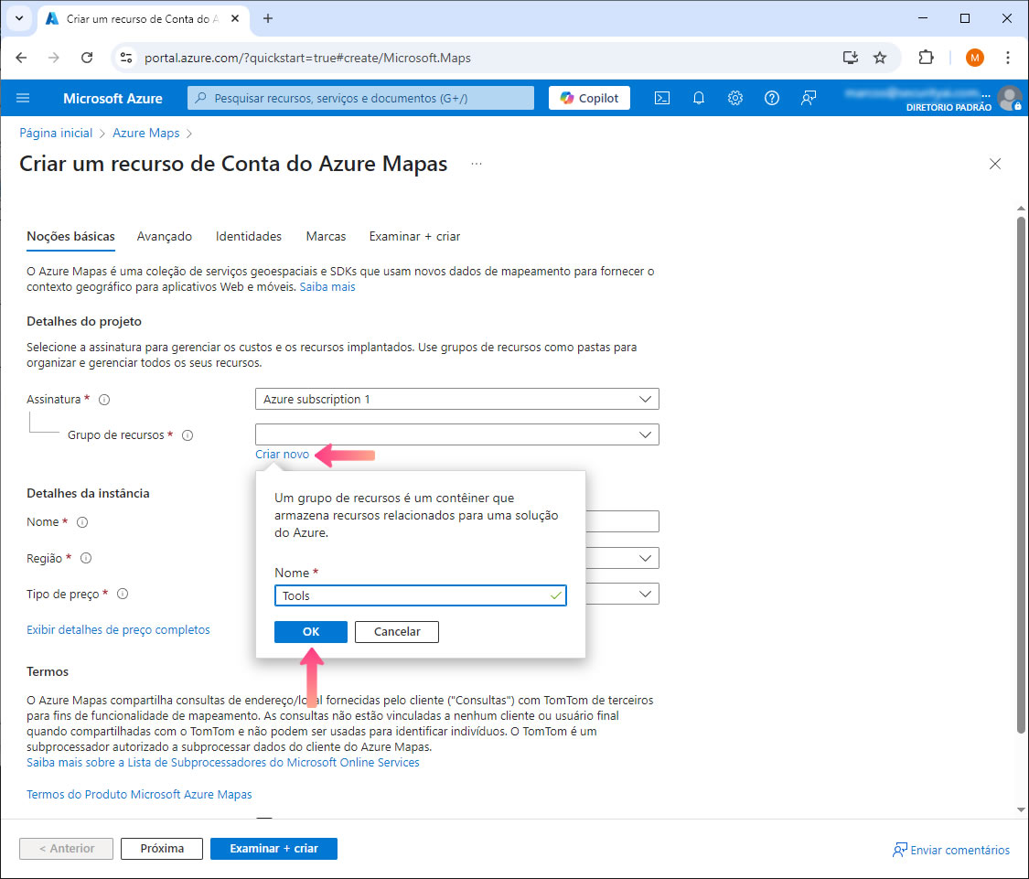The height and width of the screenshot is (879, 1029).
Task: Open the Chrome profile M avatar
Action: [974, 58]
